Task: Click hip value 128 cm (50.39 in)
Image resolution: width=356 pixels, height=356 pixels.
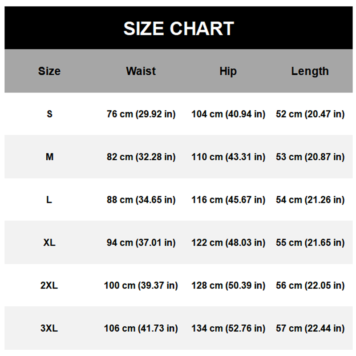Action: 228,285
